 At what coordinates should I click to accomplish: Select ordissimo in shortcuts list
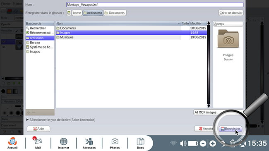coord(40,38)
